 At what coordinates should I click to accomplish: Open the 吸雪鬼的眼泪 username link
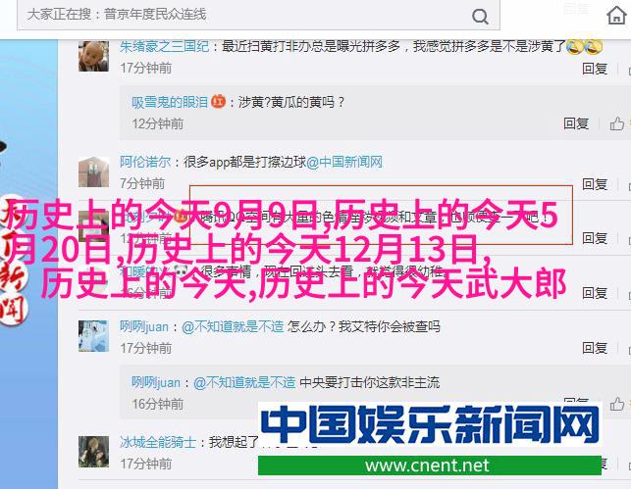pos(170,102)
